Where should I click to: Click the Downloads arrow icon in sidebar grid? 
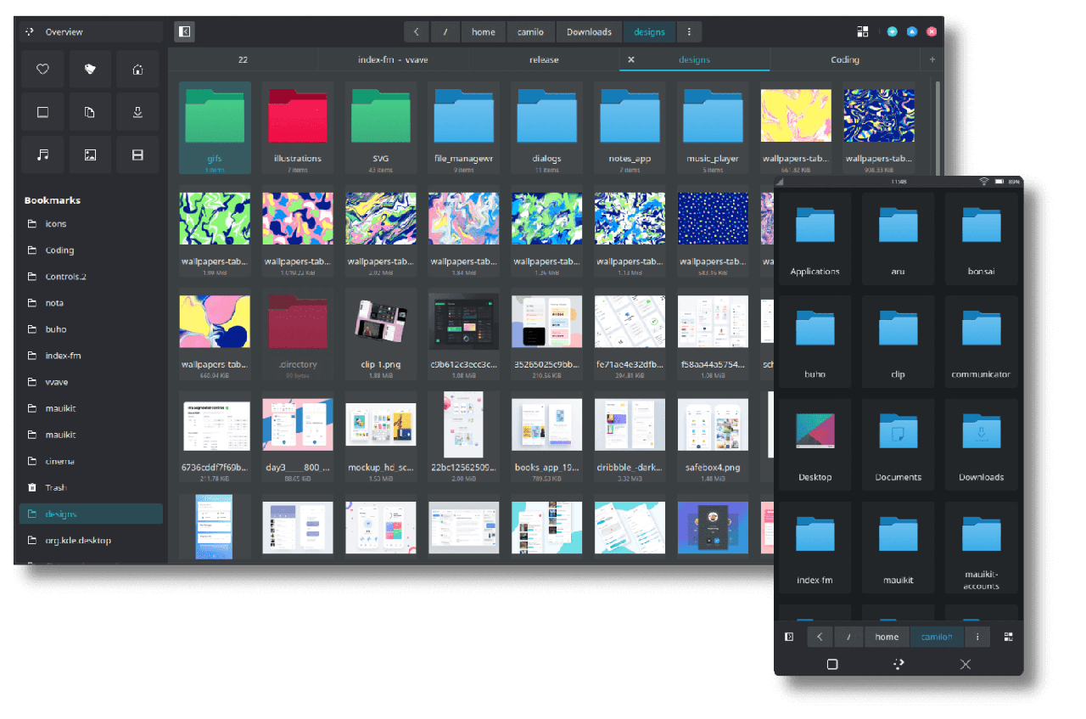[x=137, y=112]
